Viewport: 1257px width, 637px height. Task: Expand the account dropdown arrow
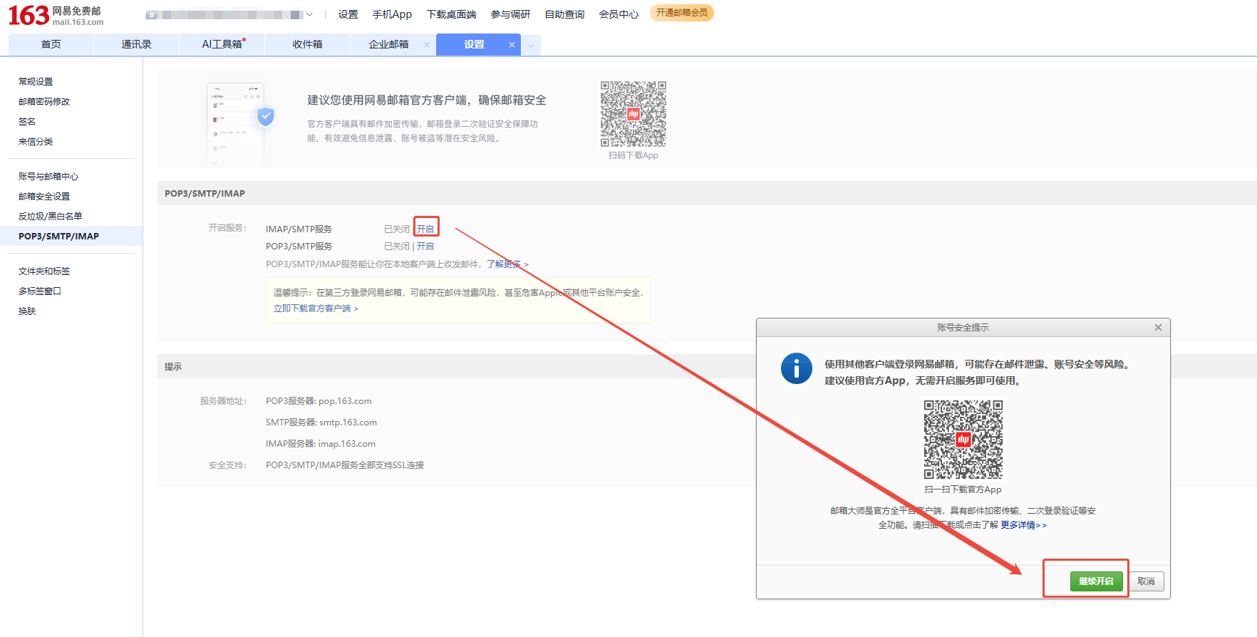coord(309,14)
